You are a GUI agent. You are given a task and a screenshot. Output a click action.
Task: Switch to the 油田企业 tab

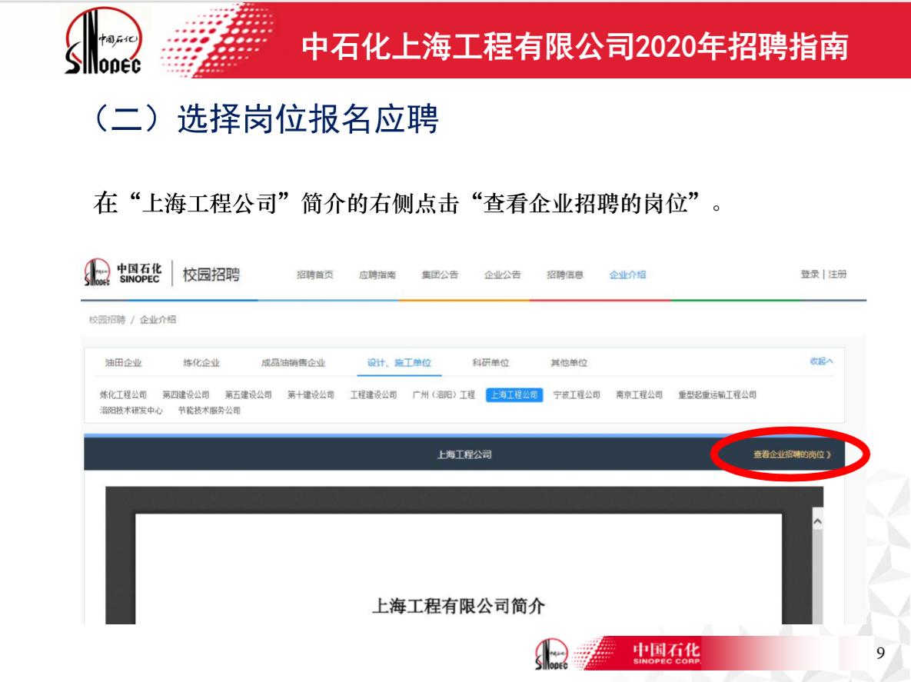123,363
